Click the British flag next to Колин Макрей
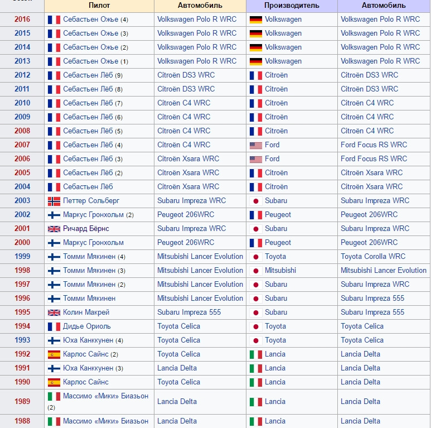 54,312
